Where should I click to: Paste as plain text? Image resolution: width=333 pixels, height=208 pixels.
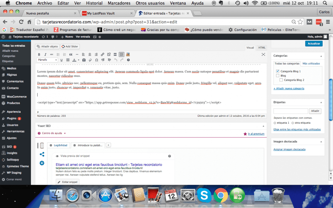pos(84,60)
